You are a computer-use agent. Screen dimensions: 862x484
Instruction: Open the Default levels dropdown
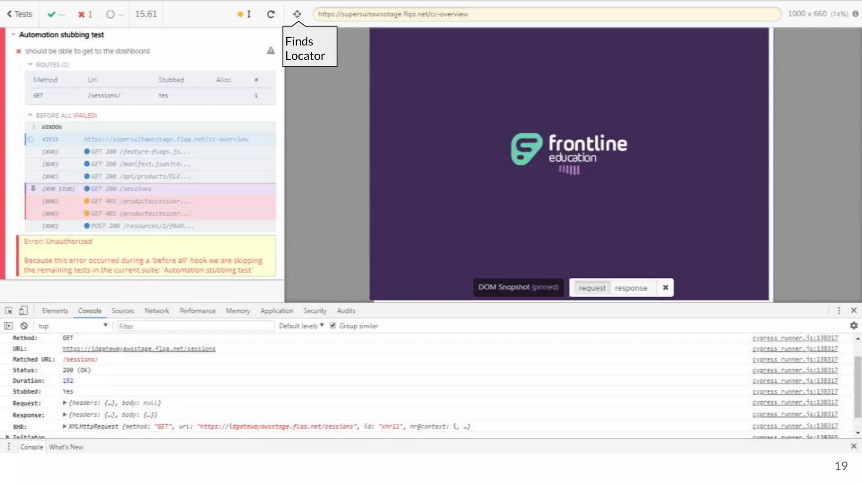pyautogui.click(x=301, y=326)
